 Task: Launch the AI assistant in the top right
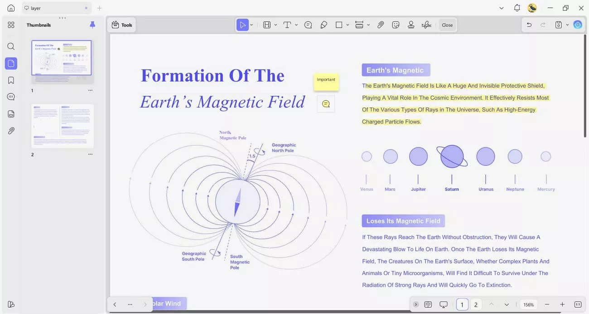click(x=577, y=24)
